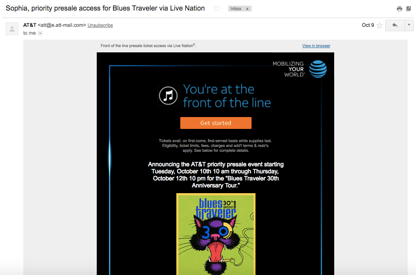416x275 pixels.
Task: Click the AT&T globe logo
Action: [318, 69]
